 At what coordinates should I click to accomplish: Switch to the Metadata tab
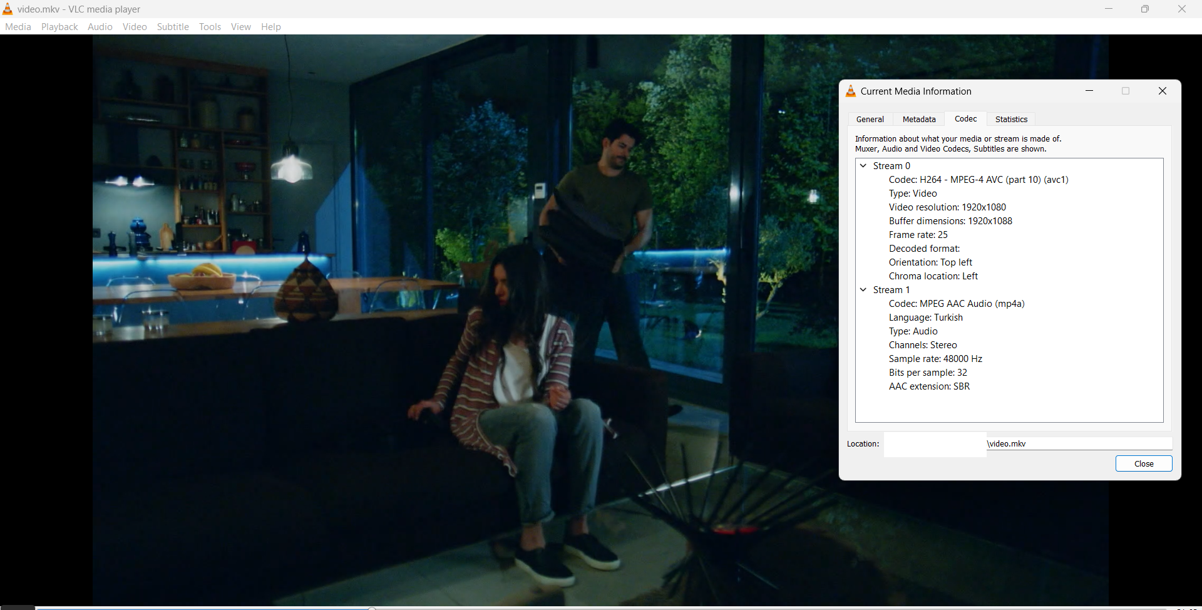pos(919,119)
